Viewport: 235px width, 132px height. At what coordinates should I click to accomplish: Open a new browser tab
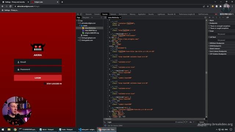(x=62, y=2)
